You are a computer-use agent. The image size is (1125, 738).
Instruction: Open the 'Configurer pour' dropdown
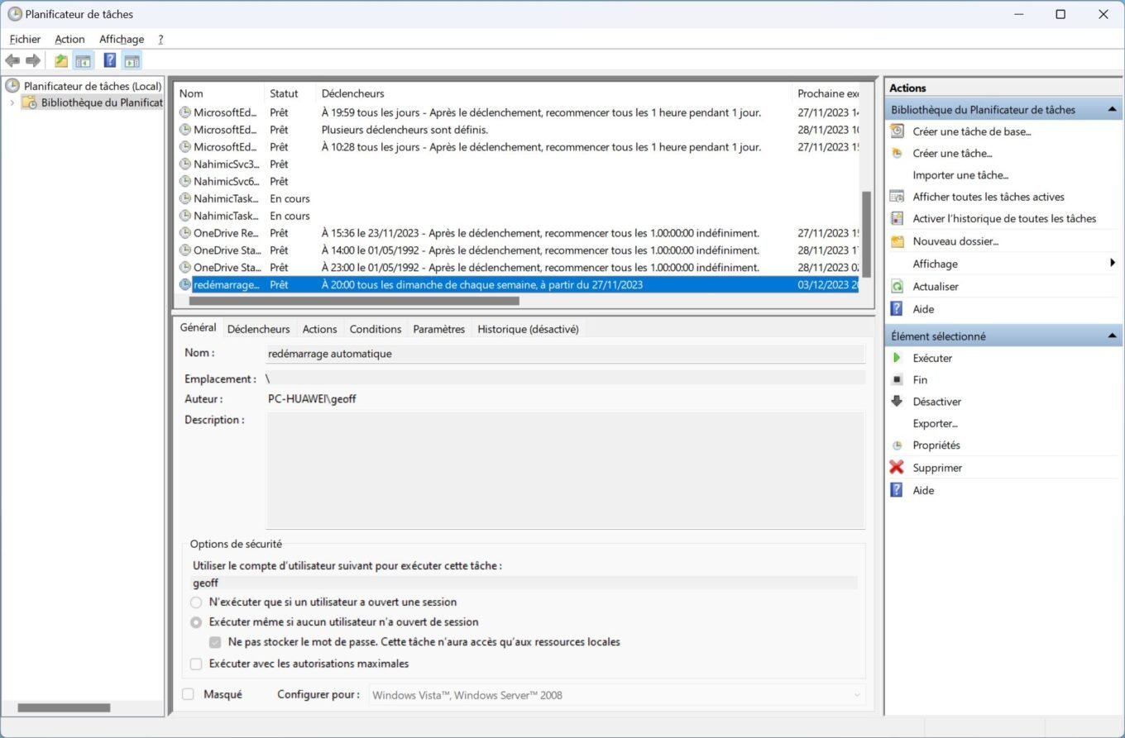point(617,695)
